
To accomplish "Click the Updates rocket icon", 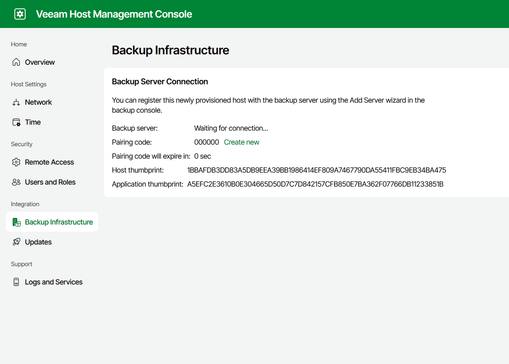I will pos(16,242).
